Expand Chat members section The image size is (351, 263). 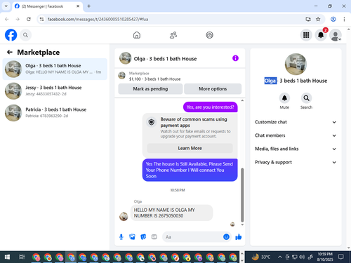pos(296,135)
